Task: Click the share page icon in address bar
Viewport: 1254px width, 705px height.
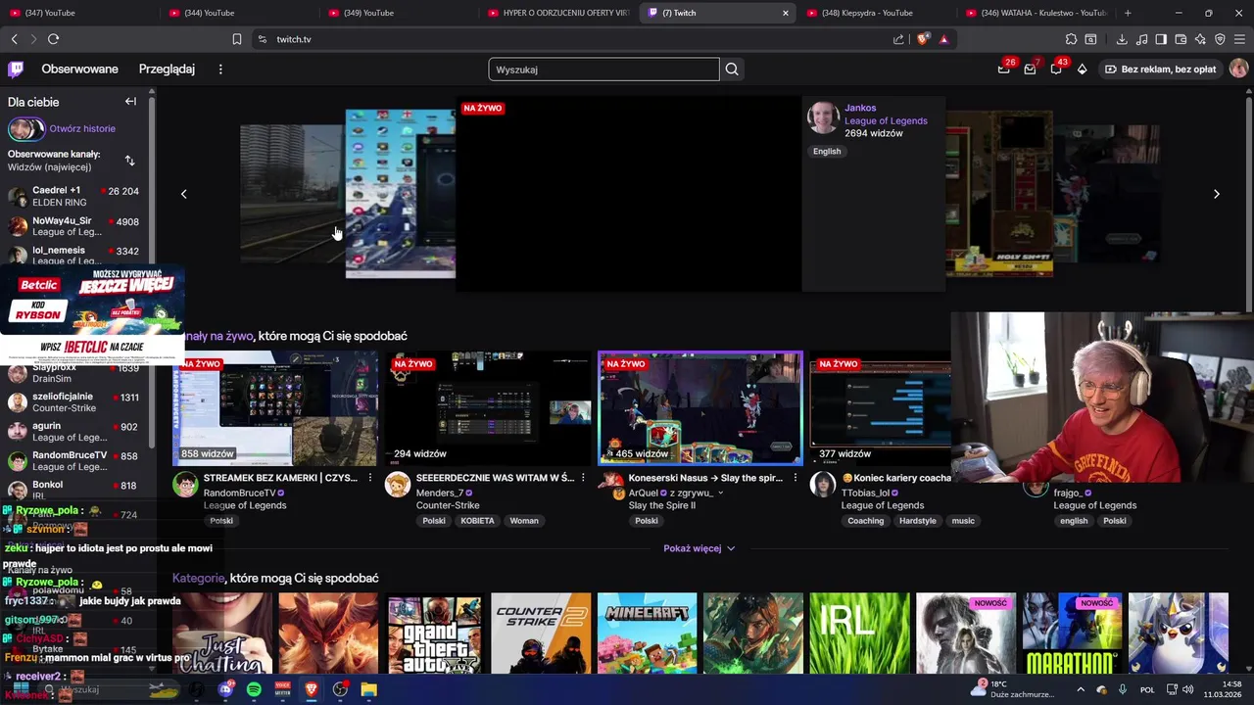Action: [898, 39]
